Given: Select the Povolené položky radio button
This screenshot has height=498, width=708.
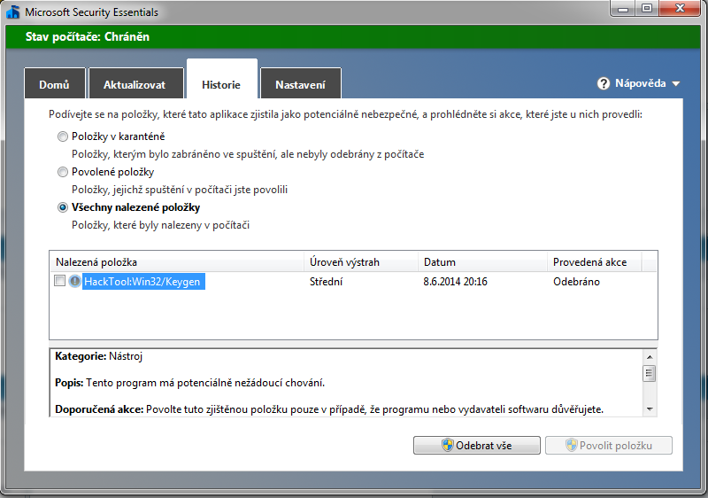Looking at the screenshot, I should (62, 172).
